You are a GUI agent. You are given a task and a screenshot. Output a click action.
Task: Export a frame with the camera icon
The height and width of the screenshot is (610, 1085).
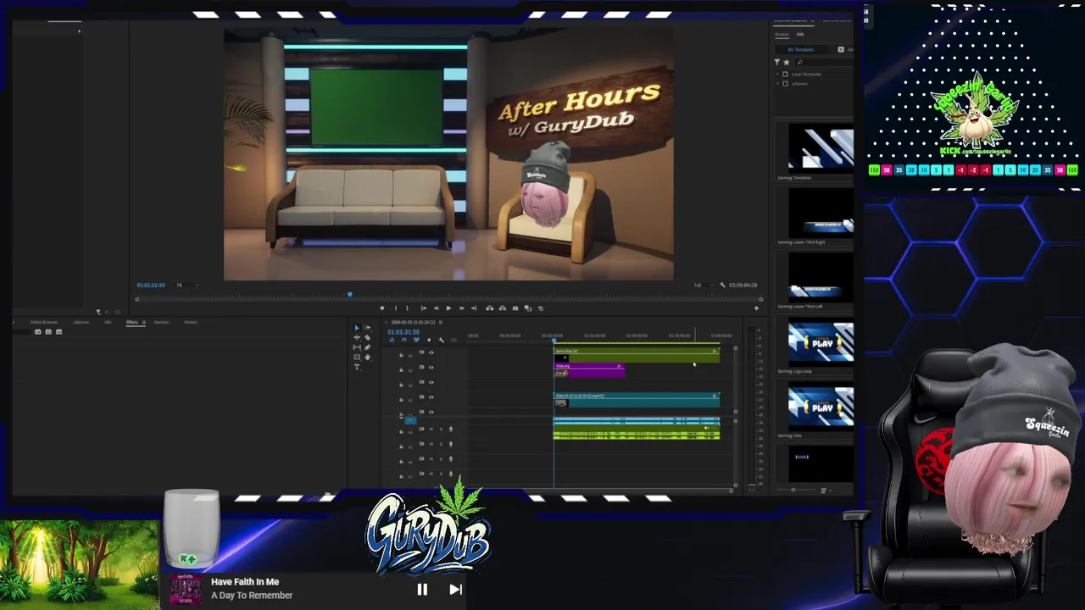click(515, 308)
